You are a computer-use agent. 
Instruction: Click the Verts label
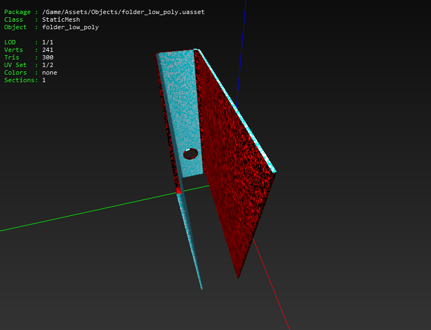click(14, 50)
